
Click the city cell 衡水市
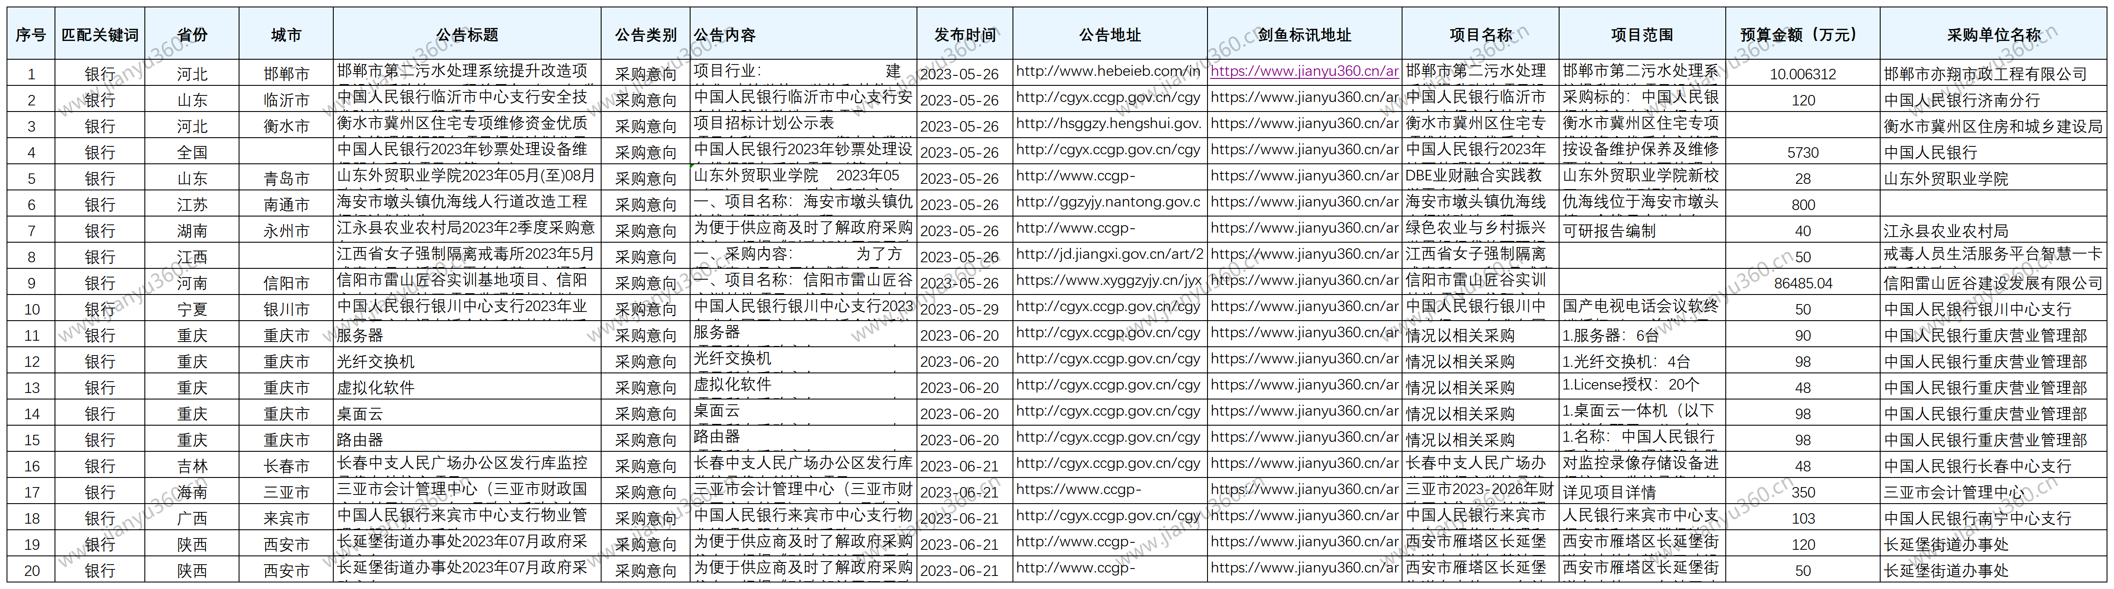(x=287, y=126)
